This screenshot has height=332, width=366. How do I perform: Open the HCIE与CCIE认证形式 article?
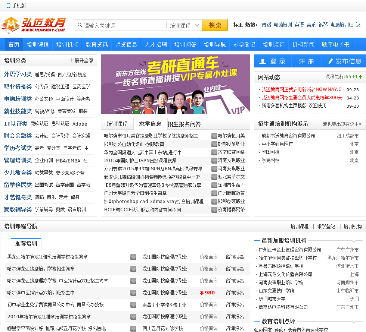(x=142, y=210)
